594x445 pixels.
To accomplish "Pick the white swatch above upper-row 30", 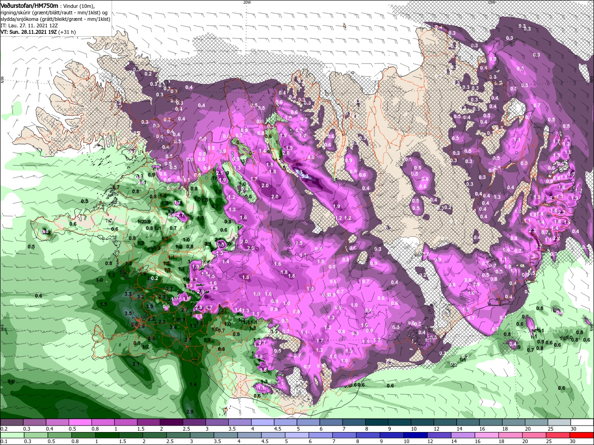I will point(582,422).
